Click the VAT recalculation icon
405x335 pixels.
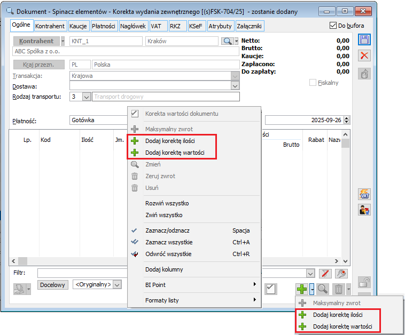point(364,195)
